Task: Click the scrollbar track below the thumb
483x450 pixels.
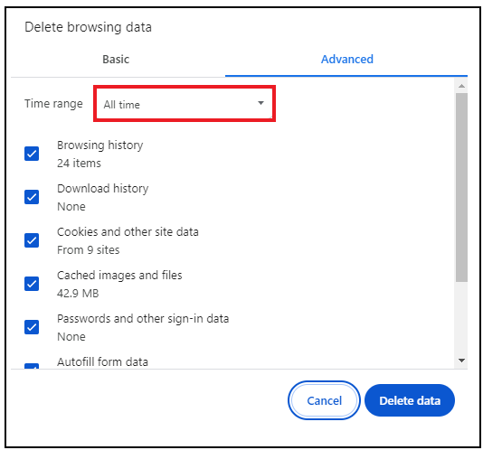Action: coord(461,318)
